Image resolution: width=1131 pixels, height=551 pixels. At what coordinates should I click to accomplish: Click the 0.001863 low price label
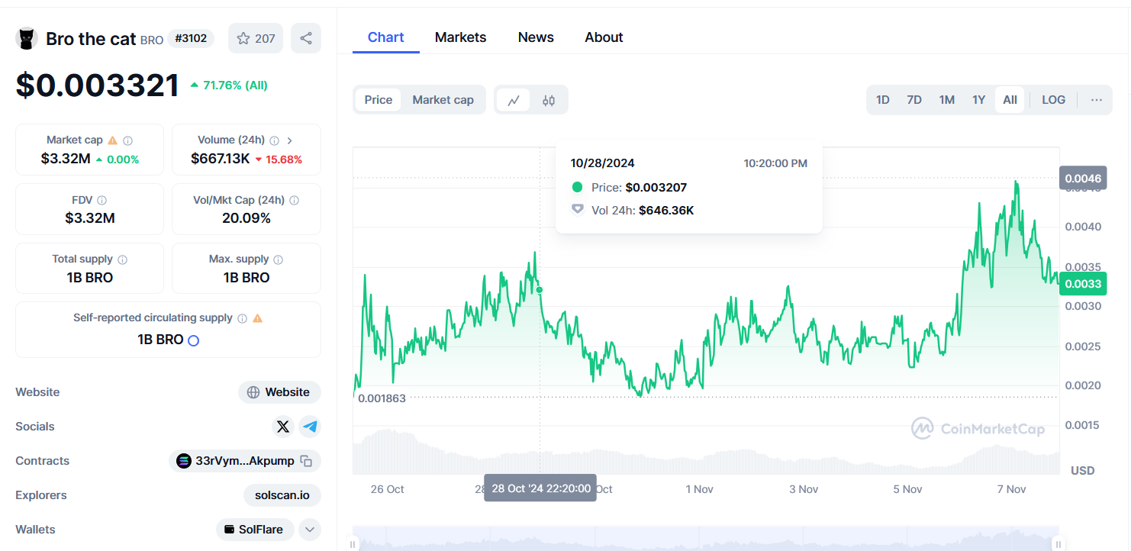coord(382,398)
